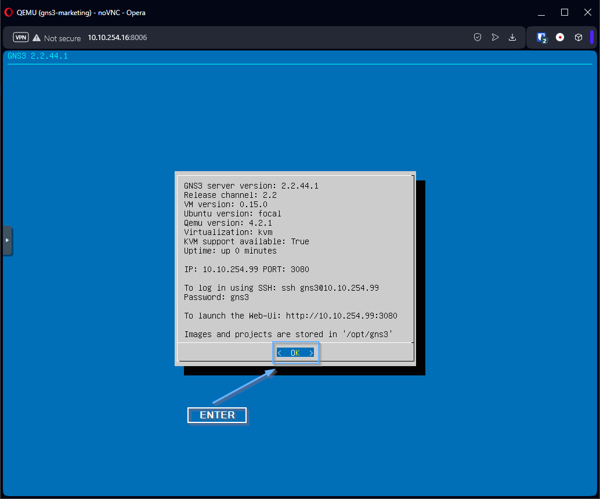Open the shield privacy protection icon

tap(478, 37)
